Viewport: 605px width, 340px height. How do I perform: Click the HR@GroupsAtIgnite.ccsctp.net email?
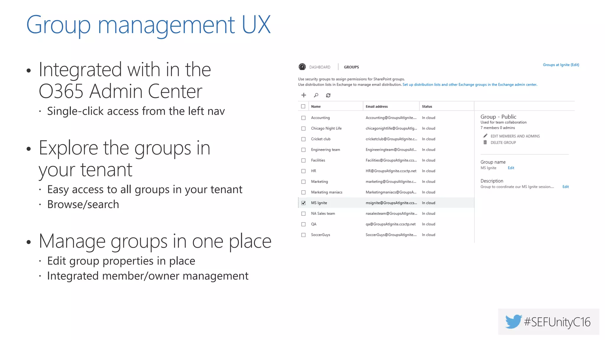pos(391,171)
